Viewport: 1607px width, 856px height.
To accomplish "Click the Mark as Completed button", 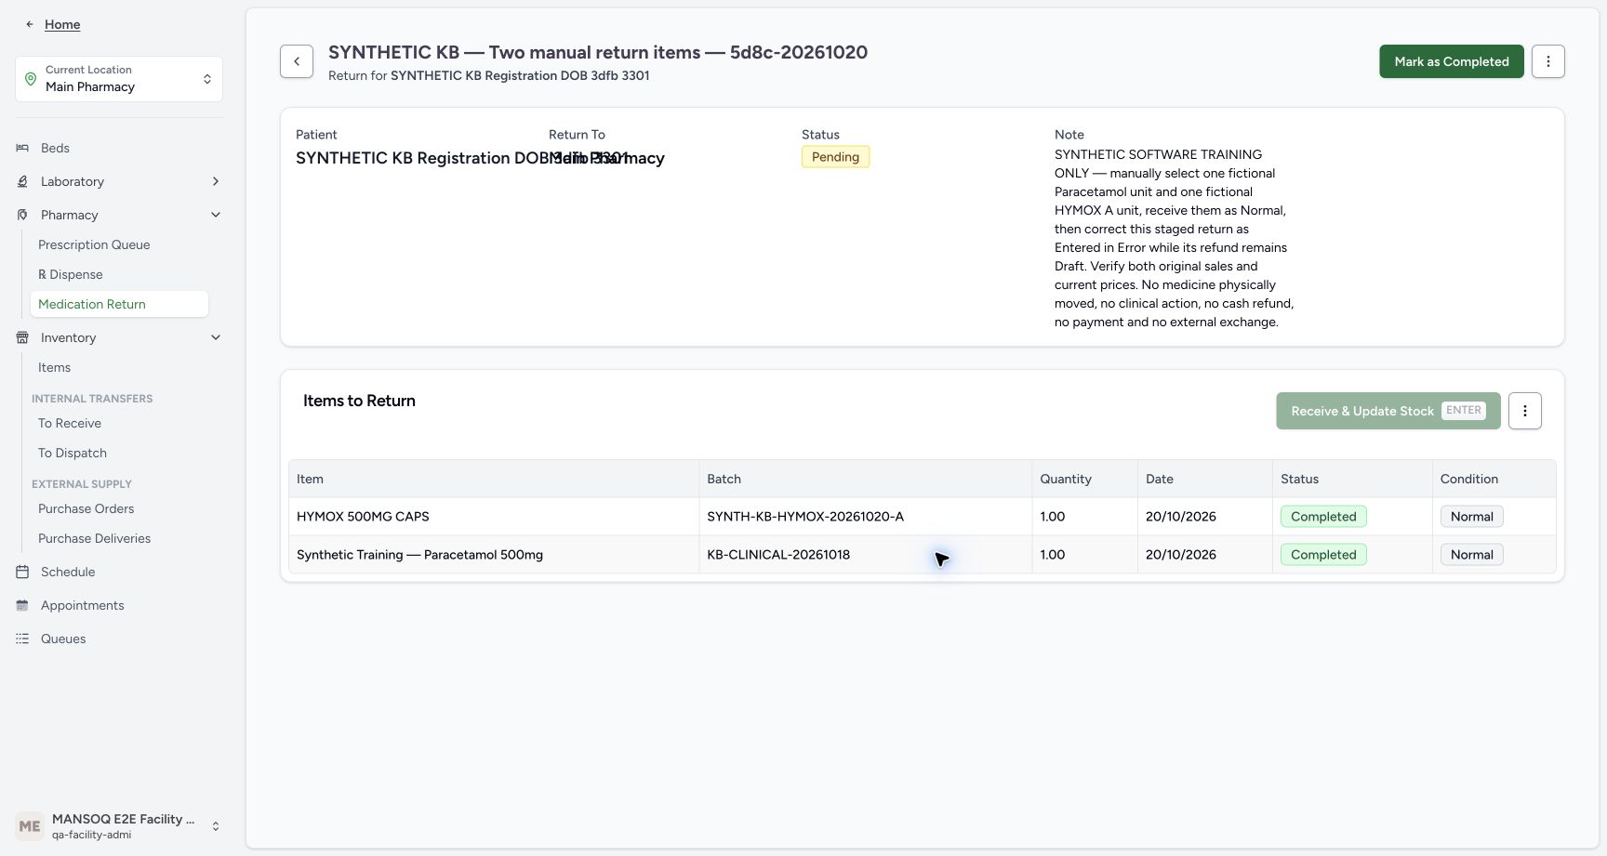I will pos(1452,61).
